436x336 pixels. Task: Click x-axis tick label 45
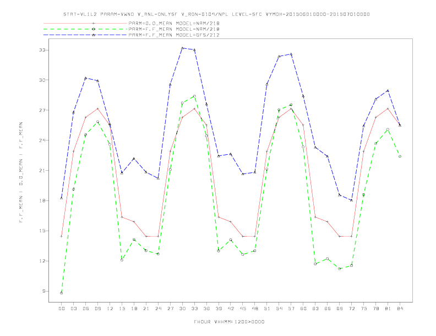pyautogui.click(x=243, y=309)
